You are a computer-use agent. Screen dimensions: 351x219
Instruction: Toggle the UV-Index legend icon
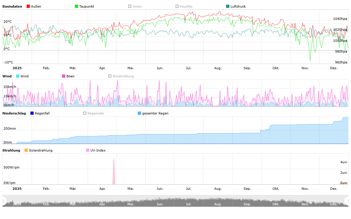coord(87,150)
